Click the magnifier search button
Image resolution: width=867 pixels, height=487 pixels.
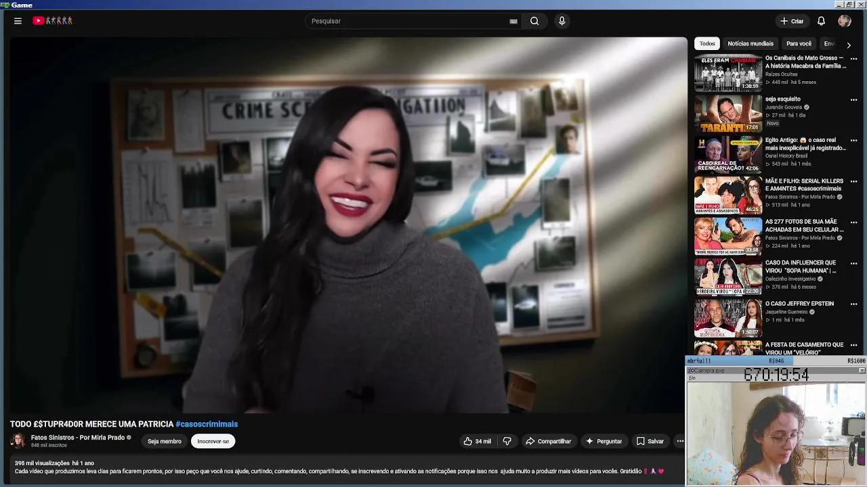(x=534, y=21)
